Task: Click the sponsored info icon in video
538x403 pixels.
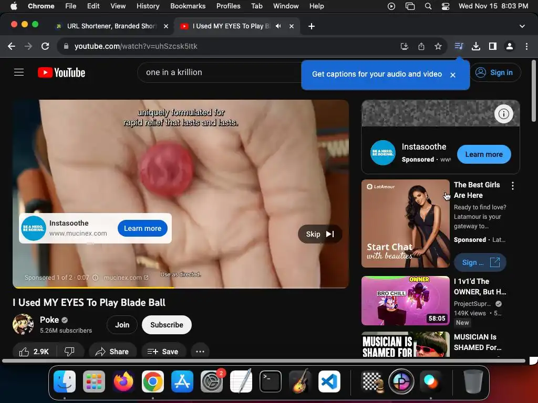Action: tap(96, 278)
